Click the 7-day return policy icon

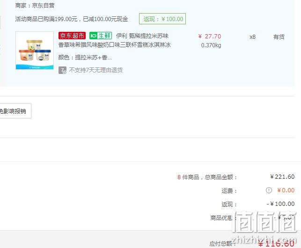[x=62, y=70]
